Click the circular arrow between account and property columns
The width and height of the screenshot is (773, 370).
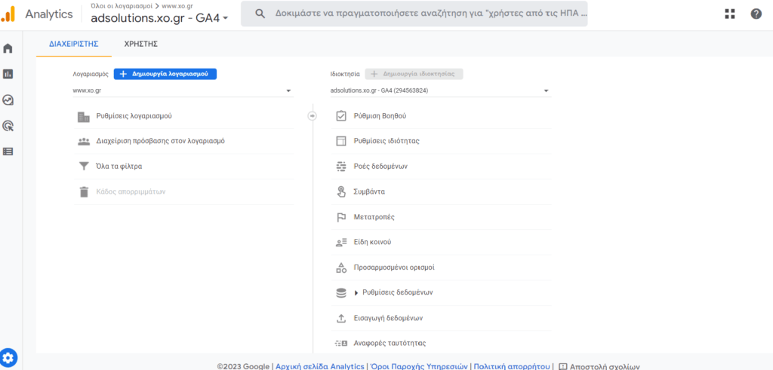point(312,116)
